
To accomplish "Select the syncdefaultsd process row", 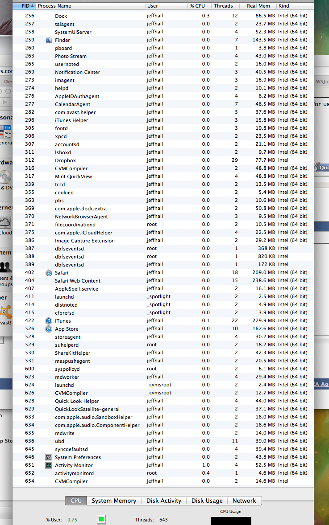I will click(x=163, y=449).
